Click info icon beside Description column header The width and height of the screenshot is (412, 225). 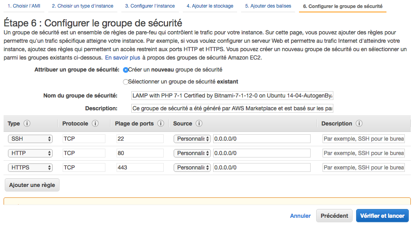pos(359,123)
